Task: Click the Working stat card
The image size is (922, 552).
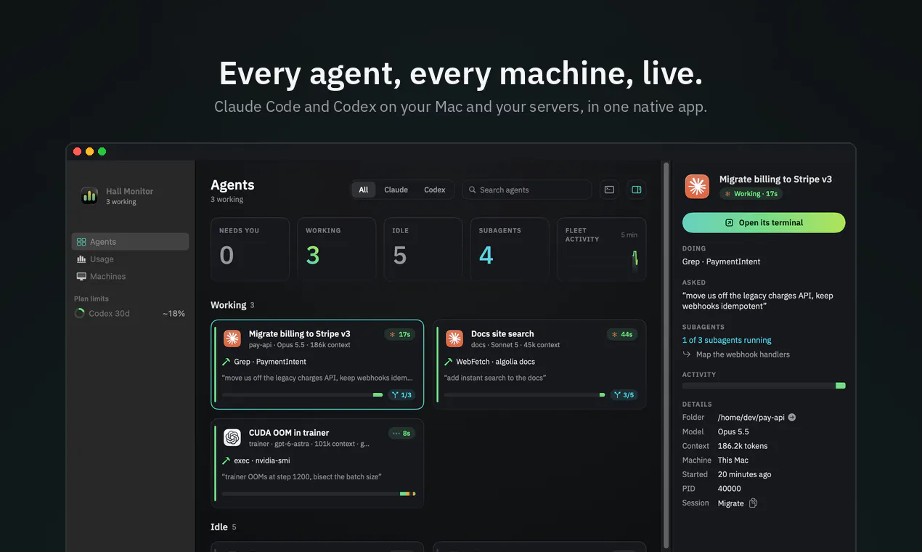Action: pyautogui.click(x=337, y=249)
